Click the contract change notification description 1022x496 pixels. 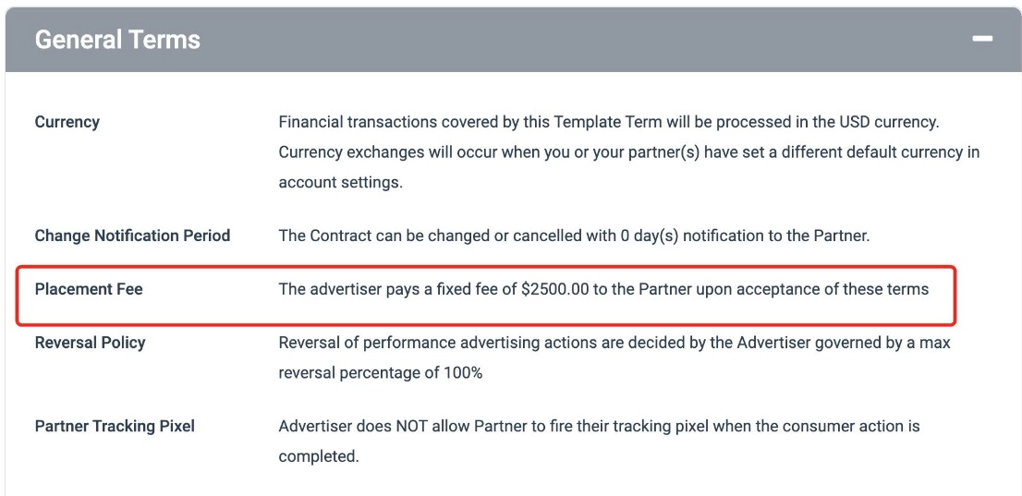click(573, 236)
